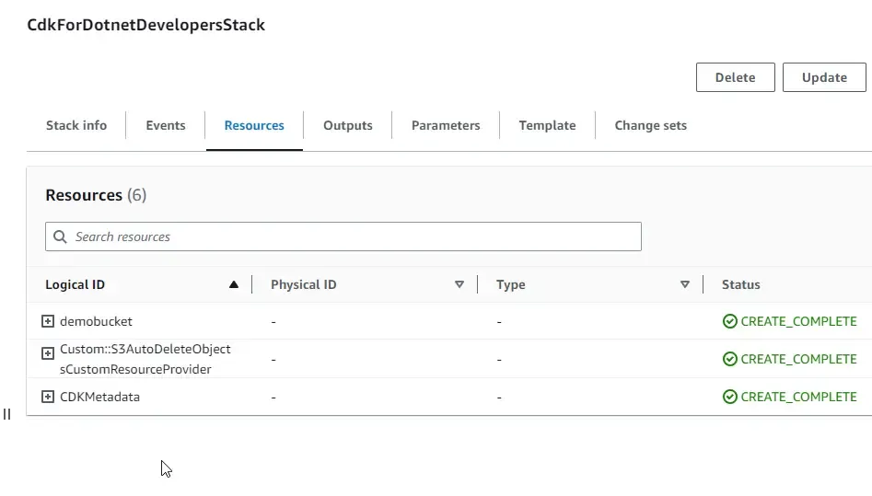Click the CDKMetadata status check icon

(729, 397)
